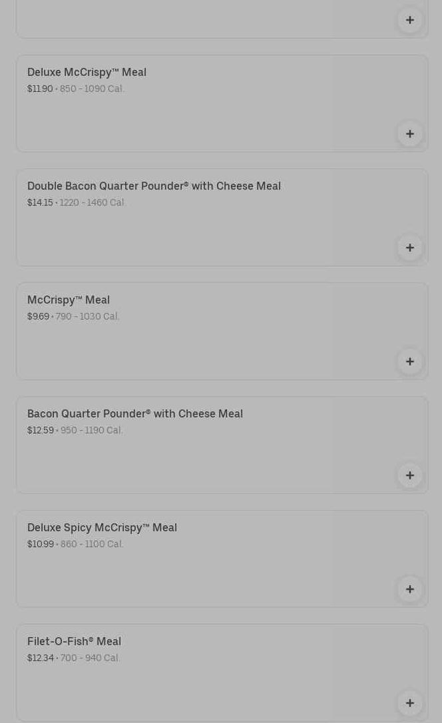Click the $9.69 McCrispy Meal price

click(38, 316)
